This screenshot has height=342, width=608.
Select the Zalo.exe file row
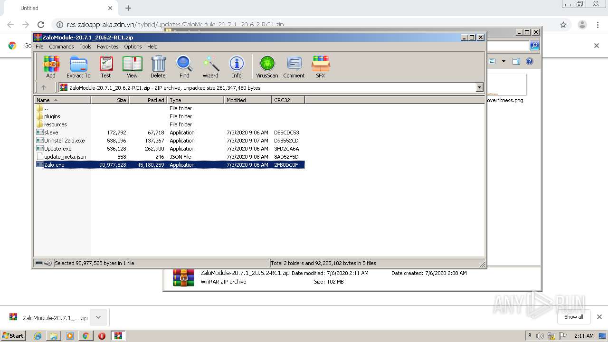click(x=170, y=165)
